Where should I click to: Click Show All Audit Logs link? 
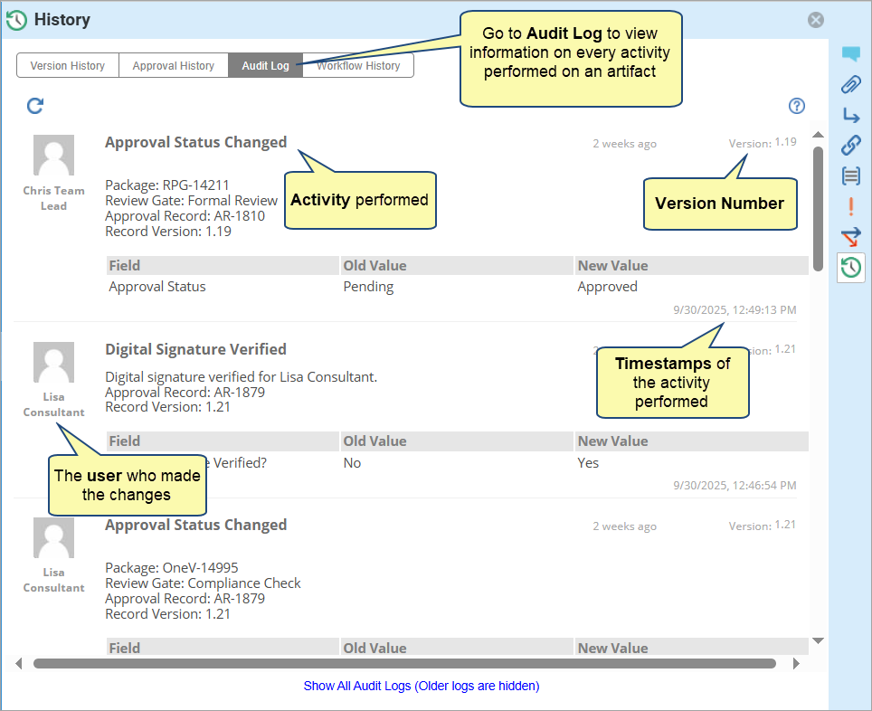[x=422, y=686]
